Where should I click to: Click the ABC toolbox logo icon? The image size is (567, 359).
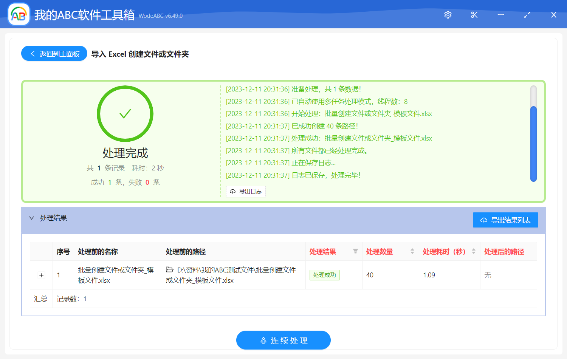tap(19, 14)
